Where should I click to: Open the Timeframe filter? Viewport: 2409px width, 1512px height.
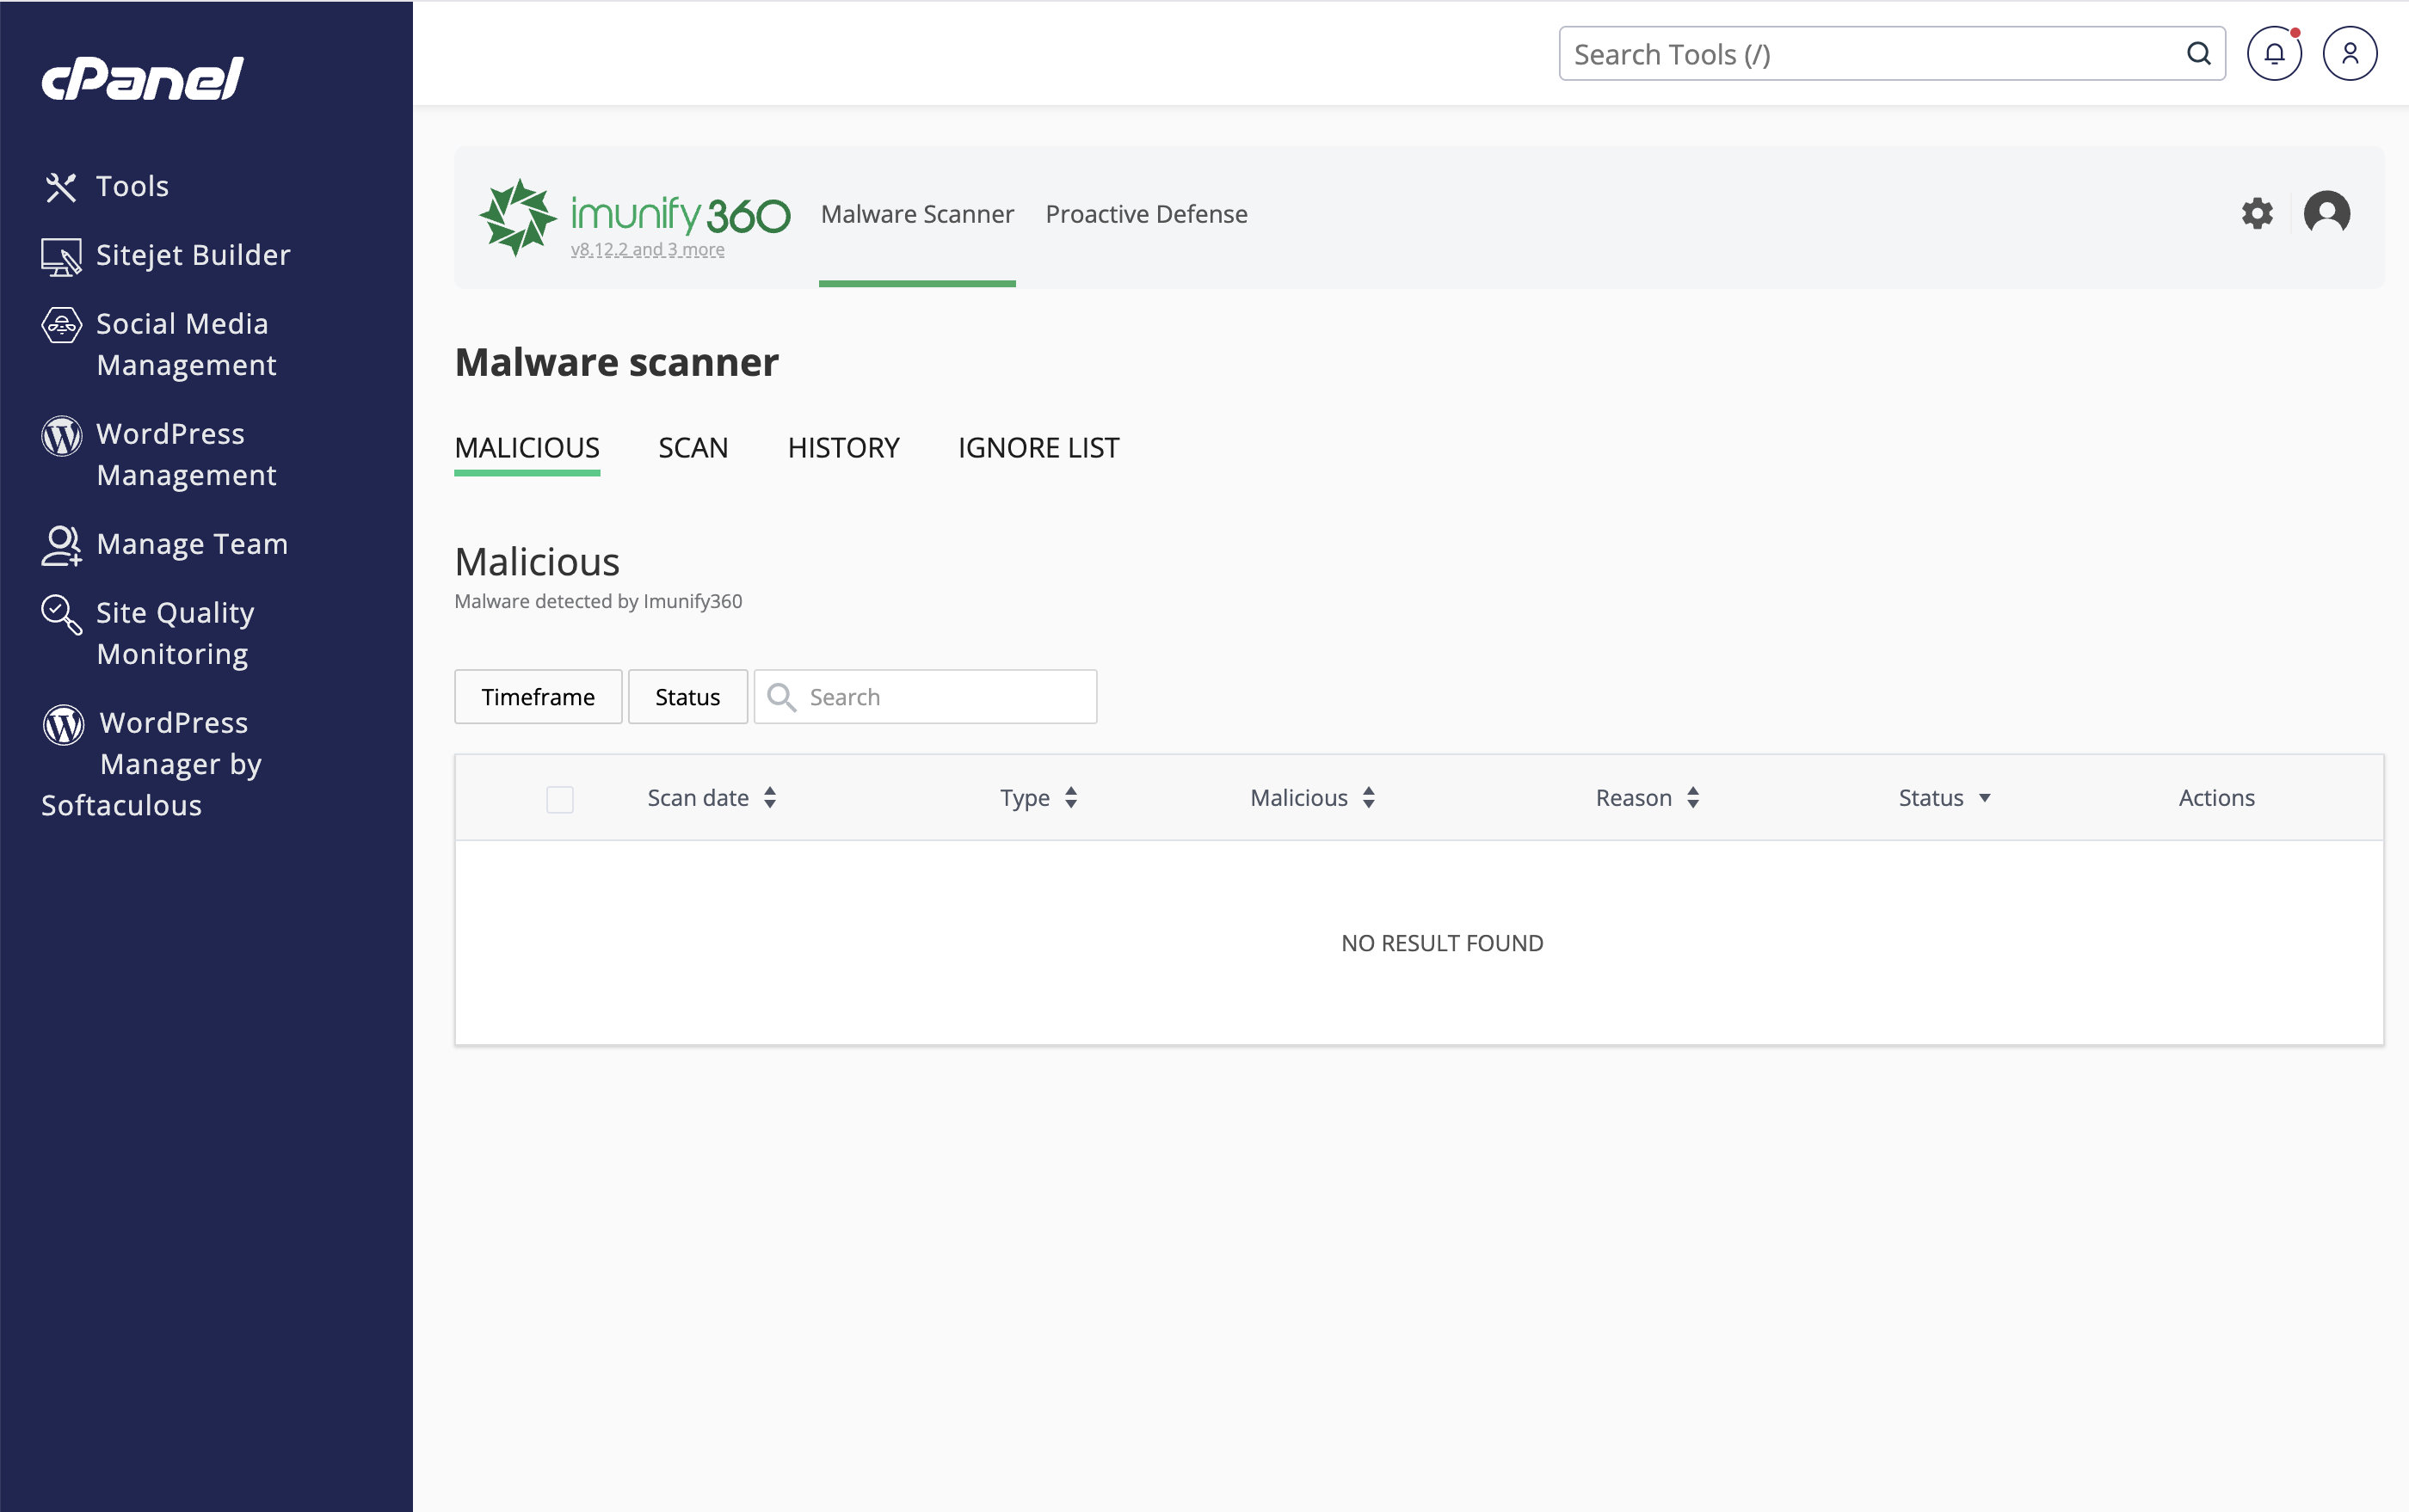pos(537,696)
